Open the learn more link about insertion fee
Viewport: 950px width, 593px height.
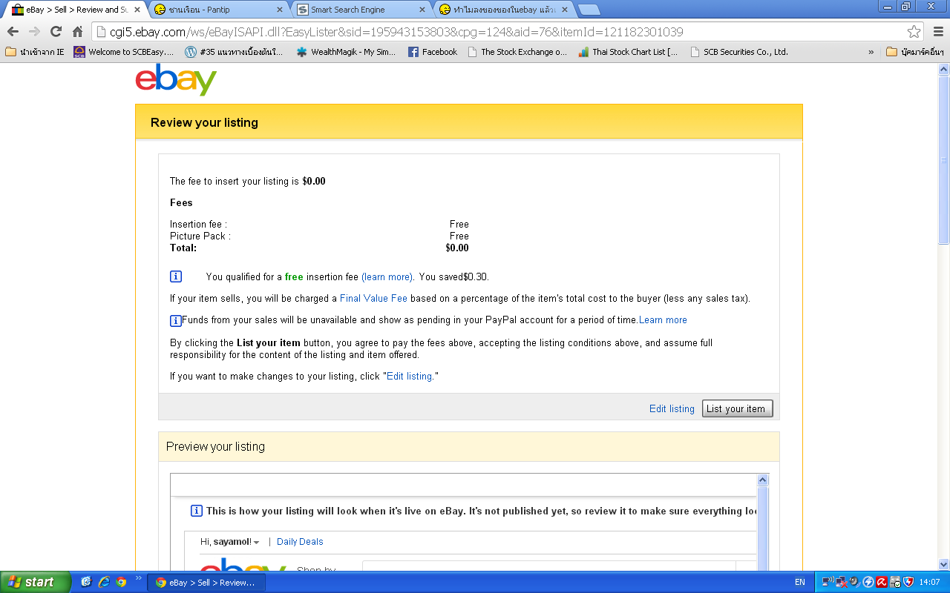point(387,277)
